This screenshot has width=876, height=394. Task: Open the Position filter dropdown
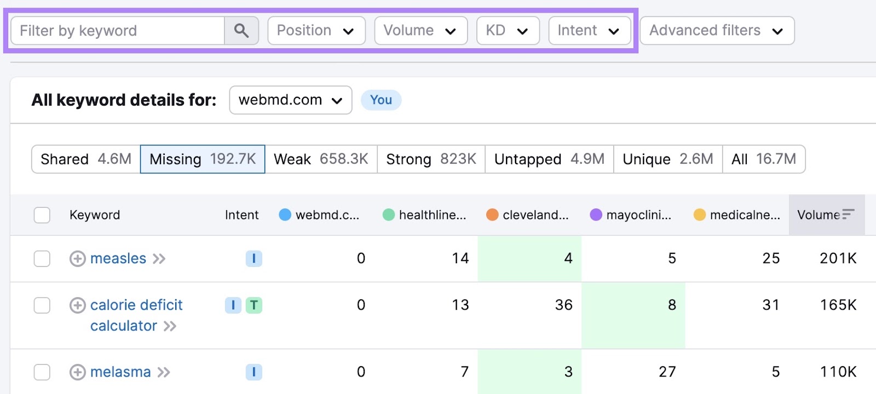[x=316, y=31]
